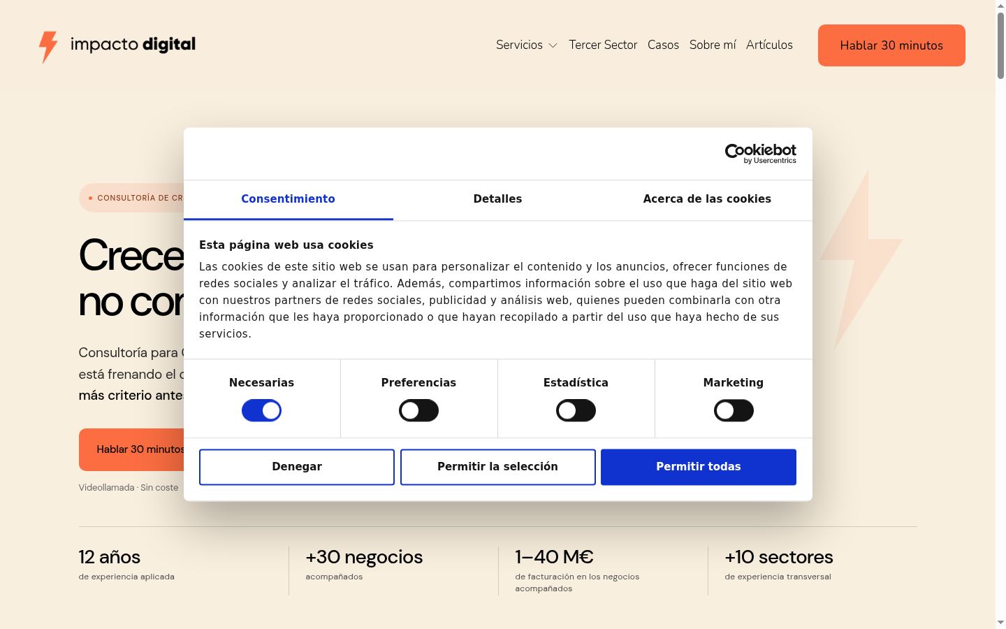Click the Servicios dropdown chevron arrow
The image size is (1006, 629).
tap(553, 45)
